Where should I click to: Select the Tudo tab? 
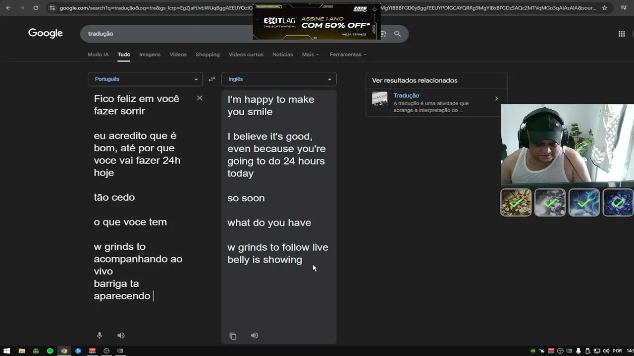[124, 54]
